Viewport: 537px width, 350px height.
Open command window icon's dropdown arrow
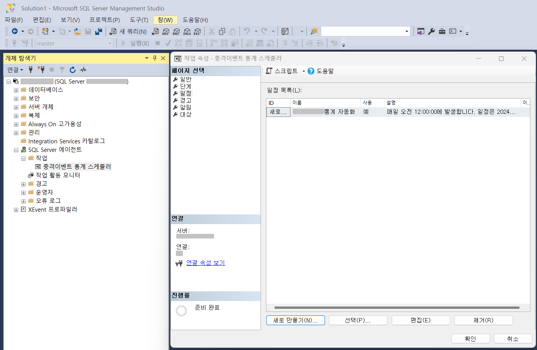click(461, 31)
